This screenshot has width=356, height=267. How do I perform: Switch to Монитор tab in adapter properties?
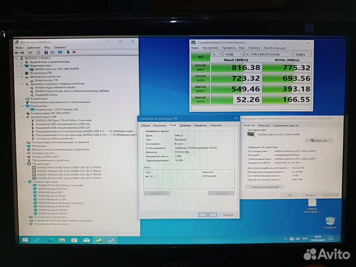tap(264, 125)
